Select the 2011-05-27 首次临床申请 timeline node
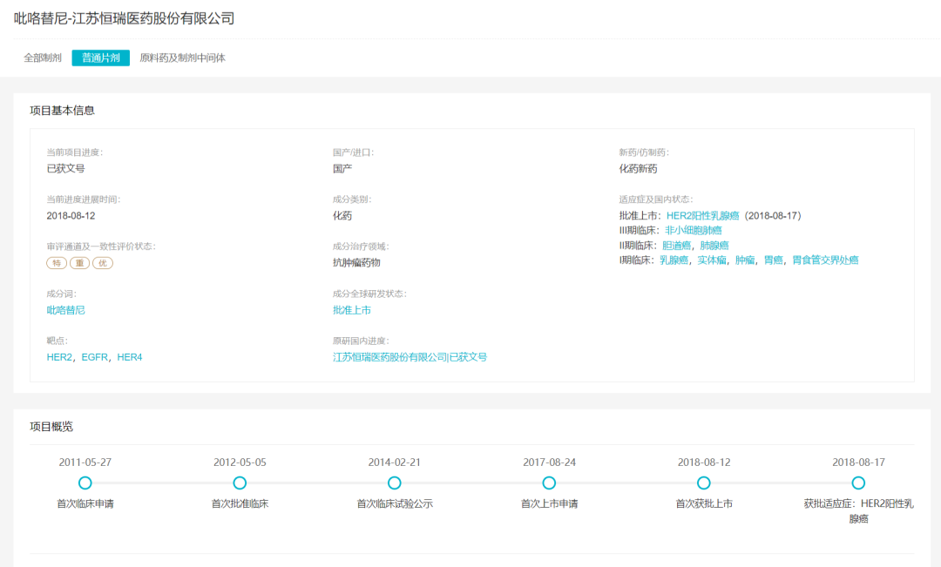941x567 pixels. click(85, 483)
